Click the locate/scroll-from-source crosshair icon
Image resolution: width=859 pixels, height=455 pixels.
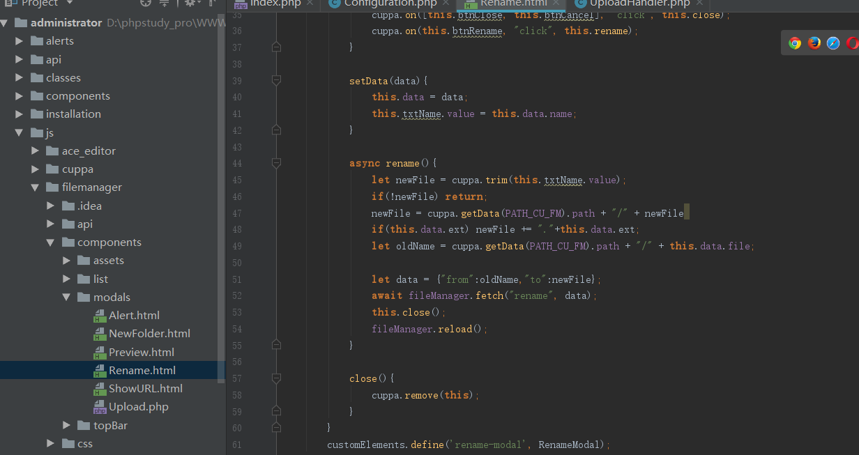tap(145, 3)
